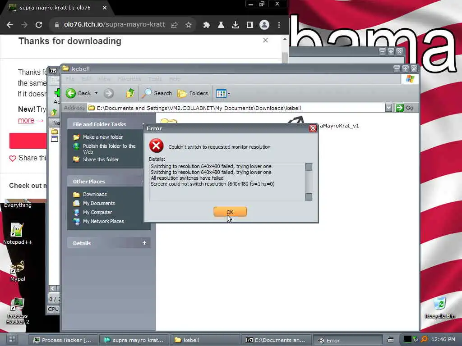
Task: Expand address bar dropdown arrow
Action: (x=388, y=108)
